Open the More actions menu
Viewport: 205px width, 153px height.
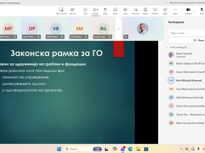click(x=175, y=11)
